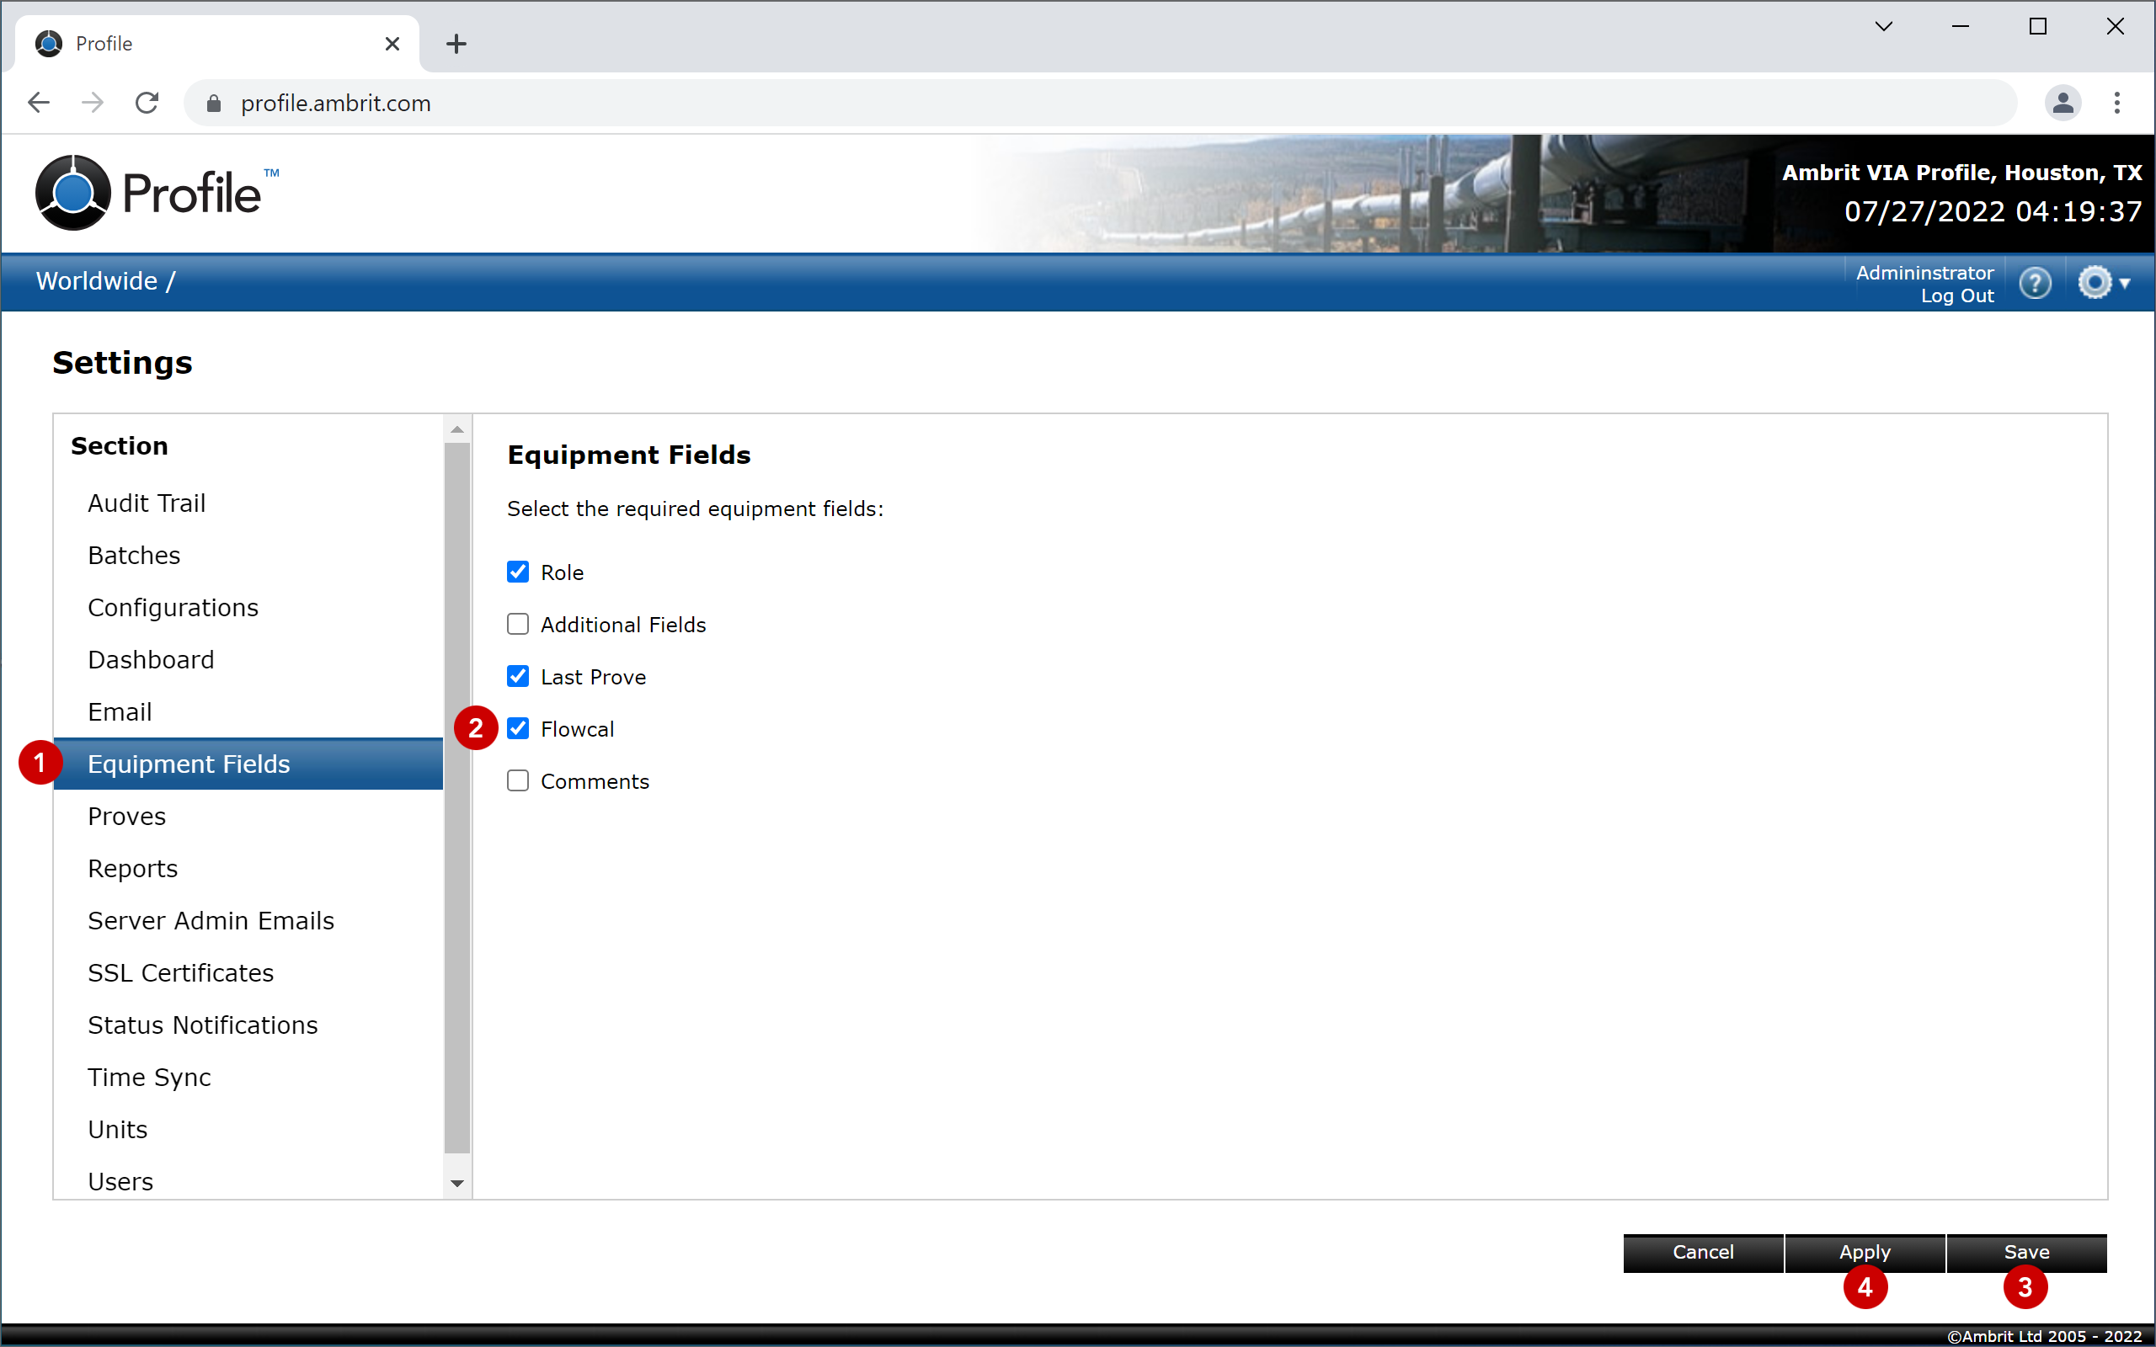The height and width of the screenshot is (1347, 2156).
Task: Click the section list scroll up arrow
Action: pyautogui.click(x=457, y=429)
